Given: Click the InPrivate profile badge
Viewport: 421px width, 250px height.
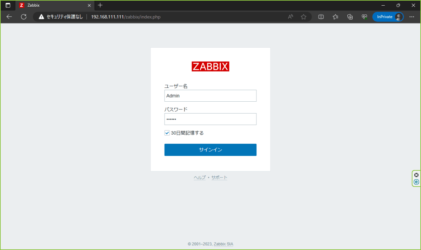Looking at the screenshot, I should pyautogui.click(x=388, y=16).
